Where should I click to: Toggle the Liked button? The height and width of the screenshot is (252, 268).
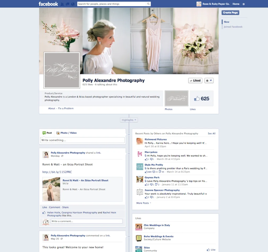[x=195, y=80]
